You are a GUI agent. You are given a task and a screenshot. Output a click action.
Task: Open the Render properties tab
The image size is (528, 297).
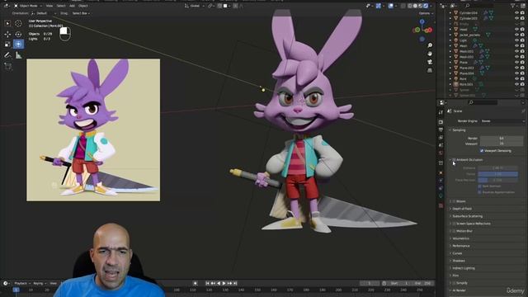(x=441, y=122)
